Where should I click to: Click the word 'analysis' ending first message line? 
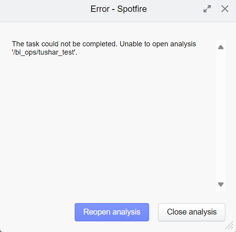(x=183, y=44)
